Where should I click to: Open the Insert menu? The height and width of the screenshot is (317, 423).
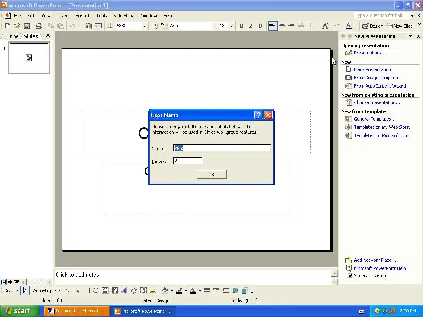coord(63,16)
